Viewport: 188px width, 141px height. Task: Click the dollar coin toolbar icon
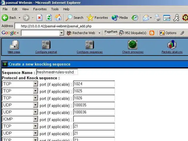pyautogui.click(x=185, y=18)
